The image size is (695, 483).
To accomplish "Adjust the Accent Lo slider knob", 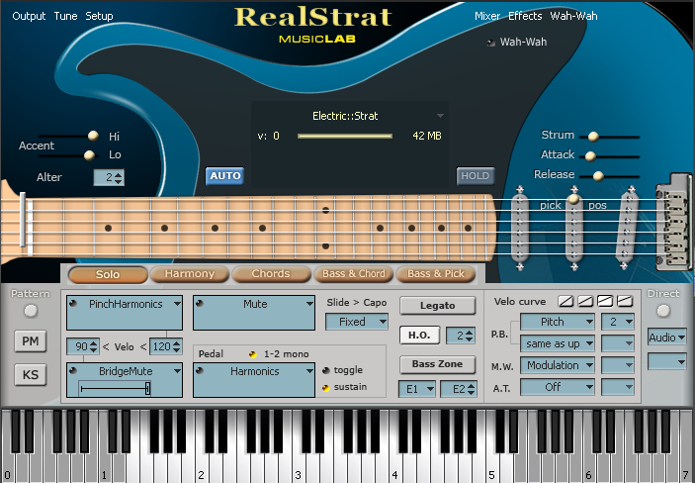I will point(89,155).
